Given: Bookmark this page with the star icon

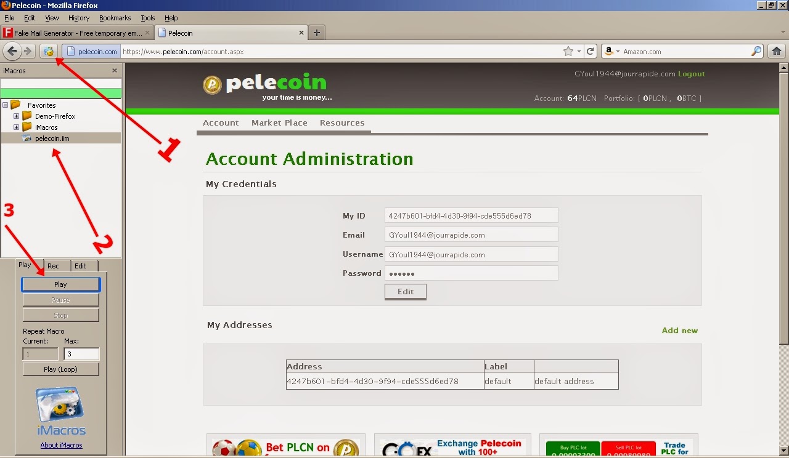Looking at the screenshot, I should tap(568, 52).
